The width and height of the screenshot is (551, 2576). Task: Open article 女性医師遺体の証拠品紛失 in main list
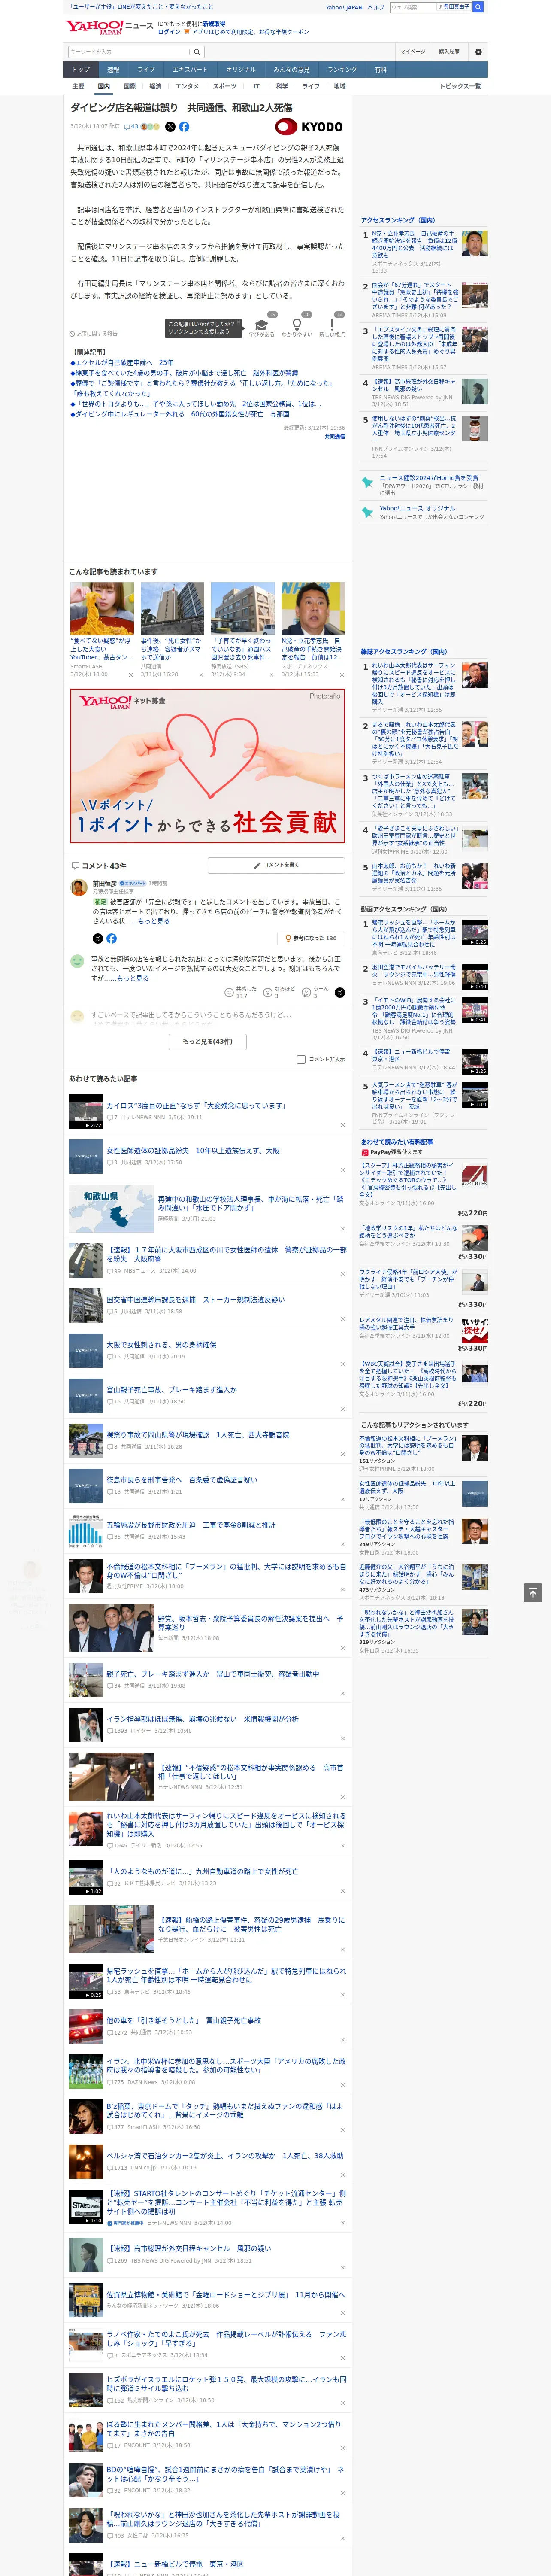tap(193, 1150)
